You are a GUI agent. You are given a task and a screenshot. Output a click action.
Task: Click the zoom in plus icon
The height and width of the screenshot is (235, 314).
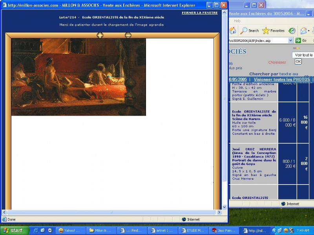[100, 35]
